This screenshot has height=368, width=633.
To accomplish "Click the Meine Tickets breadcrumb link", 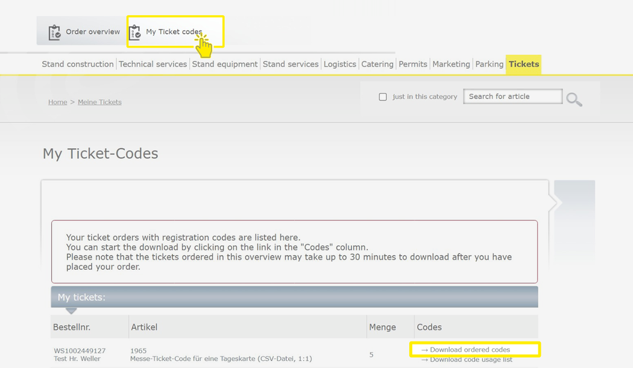I will coord(99,102).
